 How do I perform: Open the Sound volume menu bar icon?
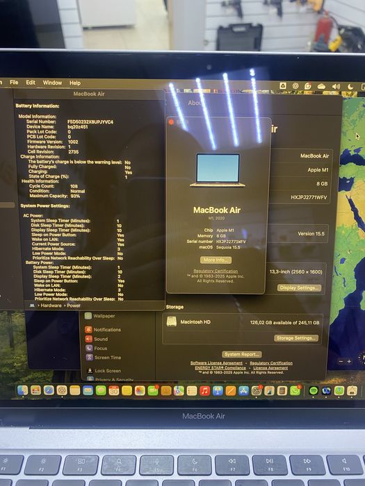coord(336,87)
